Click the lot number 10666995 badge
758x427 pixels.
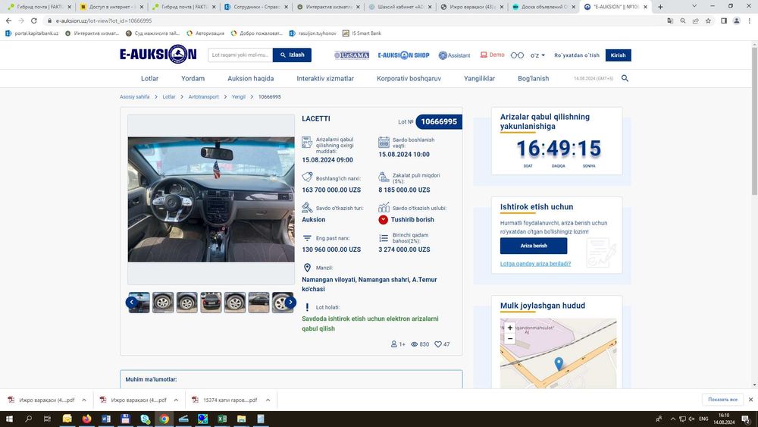438,121
